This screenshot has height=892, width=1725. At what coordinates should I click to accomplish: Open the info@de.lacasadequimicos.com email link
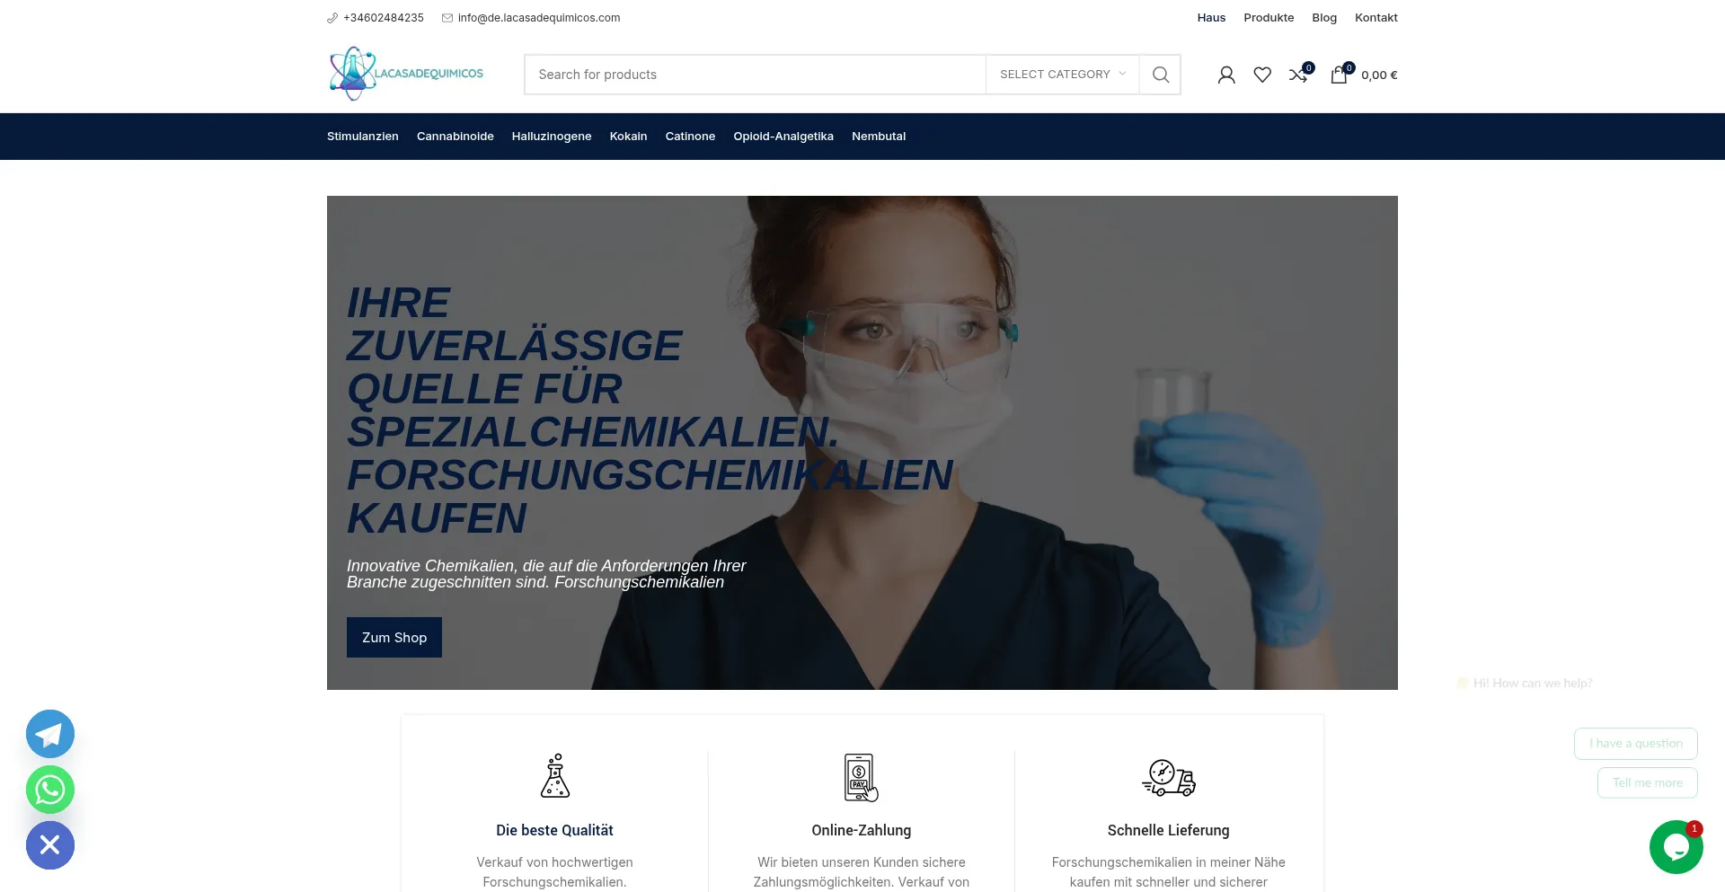[538, 17]
